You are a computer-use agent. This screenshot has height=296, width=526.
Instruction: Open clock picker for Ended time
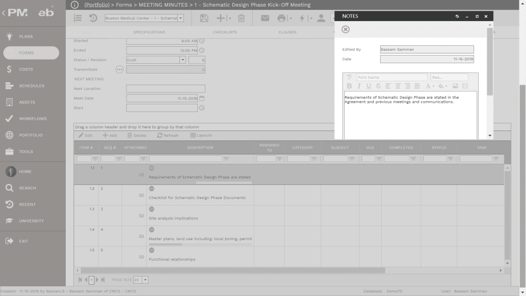pos(202,50)
